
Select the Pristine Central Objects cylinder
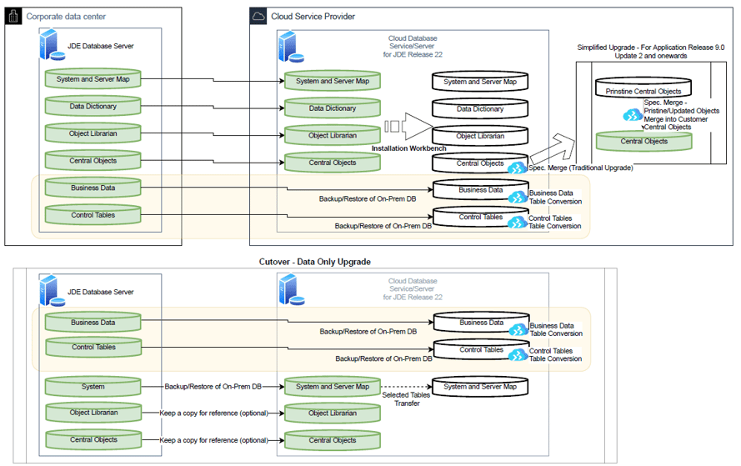click(x=643, y=88)
